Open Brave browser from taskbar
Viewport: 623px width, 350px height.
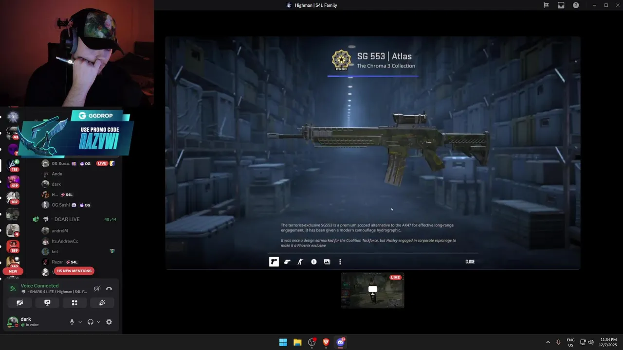[326, 342]
